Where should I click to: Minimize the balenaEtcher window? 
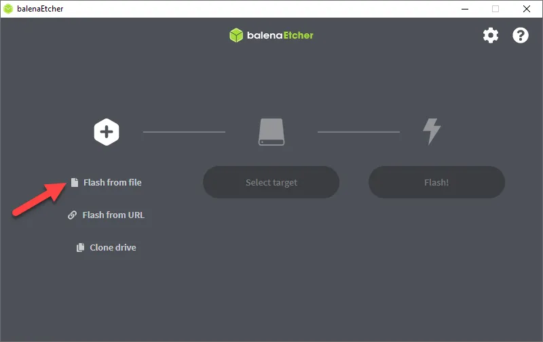(x=465, y=9)
